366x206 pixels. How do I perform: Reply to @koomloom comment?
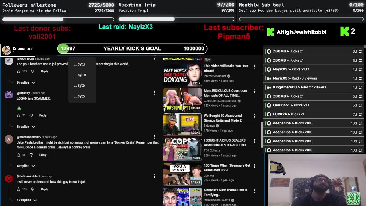[x=44, y=71]
